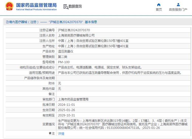Click the 注册证编号 label
This screenshot has height=139, width=192.
[x=47, y=30]
